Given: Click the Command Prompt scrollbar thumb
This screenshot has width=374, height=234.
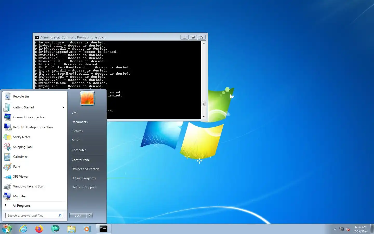Looking at the screenshot, I should 204,104.
